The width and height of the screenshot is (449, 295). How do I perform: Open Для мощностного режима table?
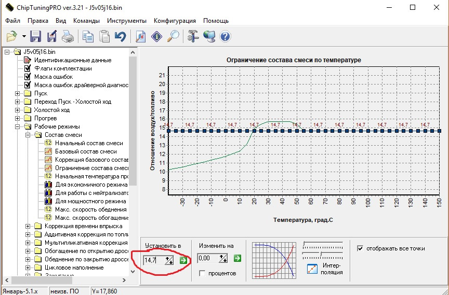[x=90, y=201]
